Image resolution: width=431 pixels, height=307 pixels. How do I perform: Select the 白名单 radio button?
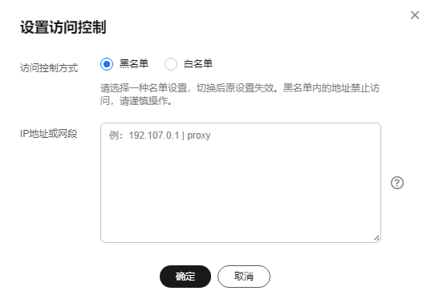coord(171,64)
